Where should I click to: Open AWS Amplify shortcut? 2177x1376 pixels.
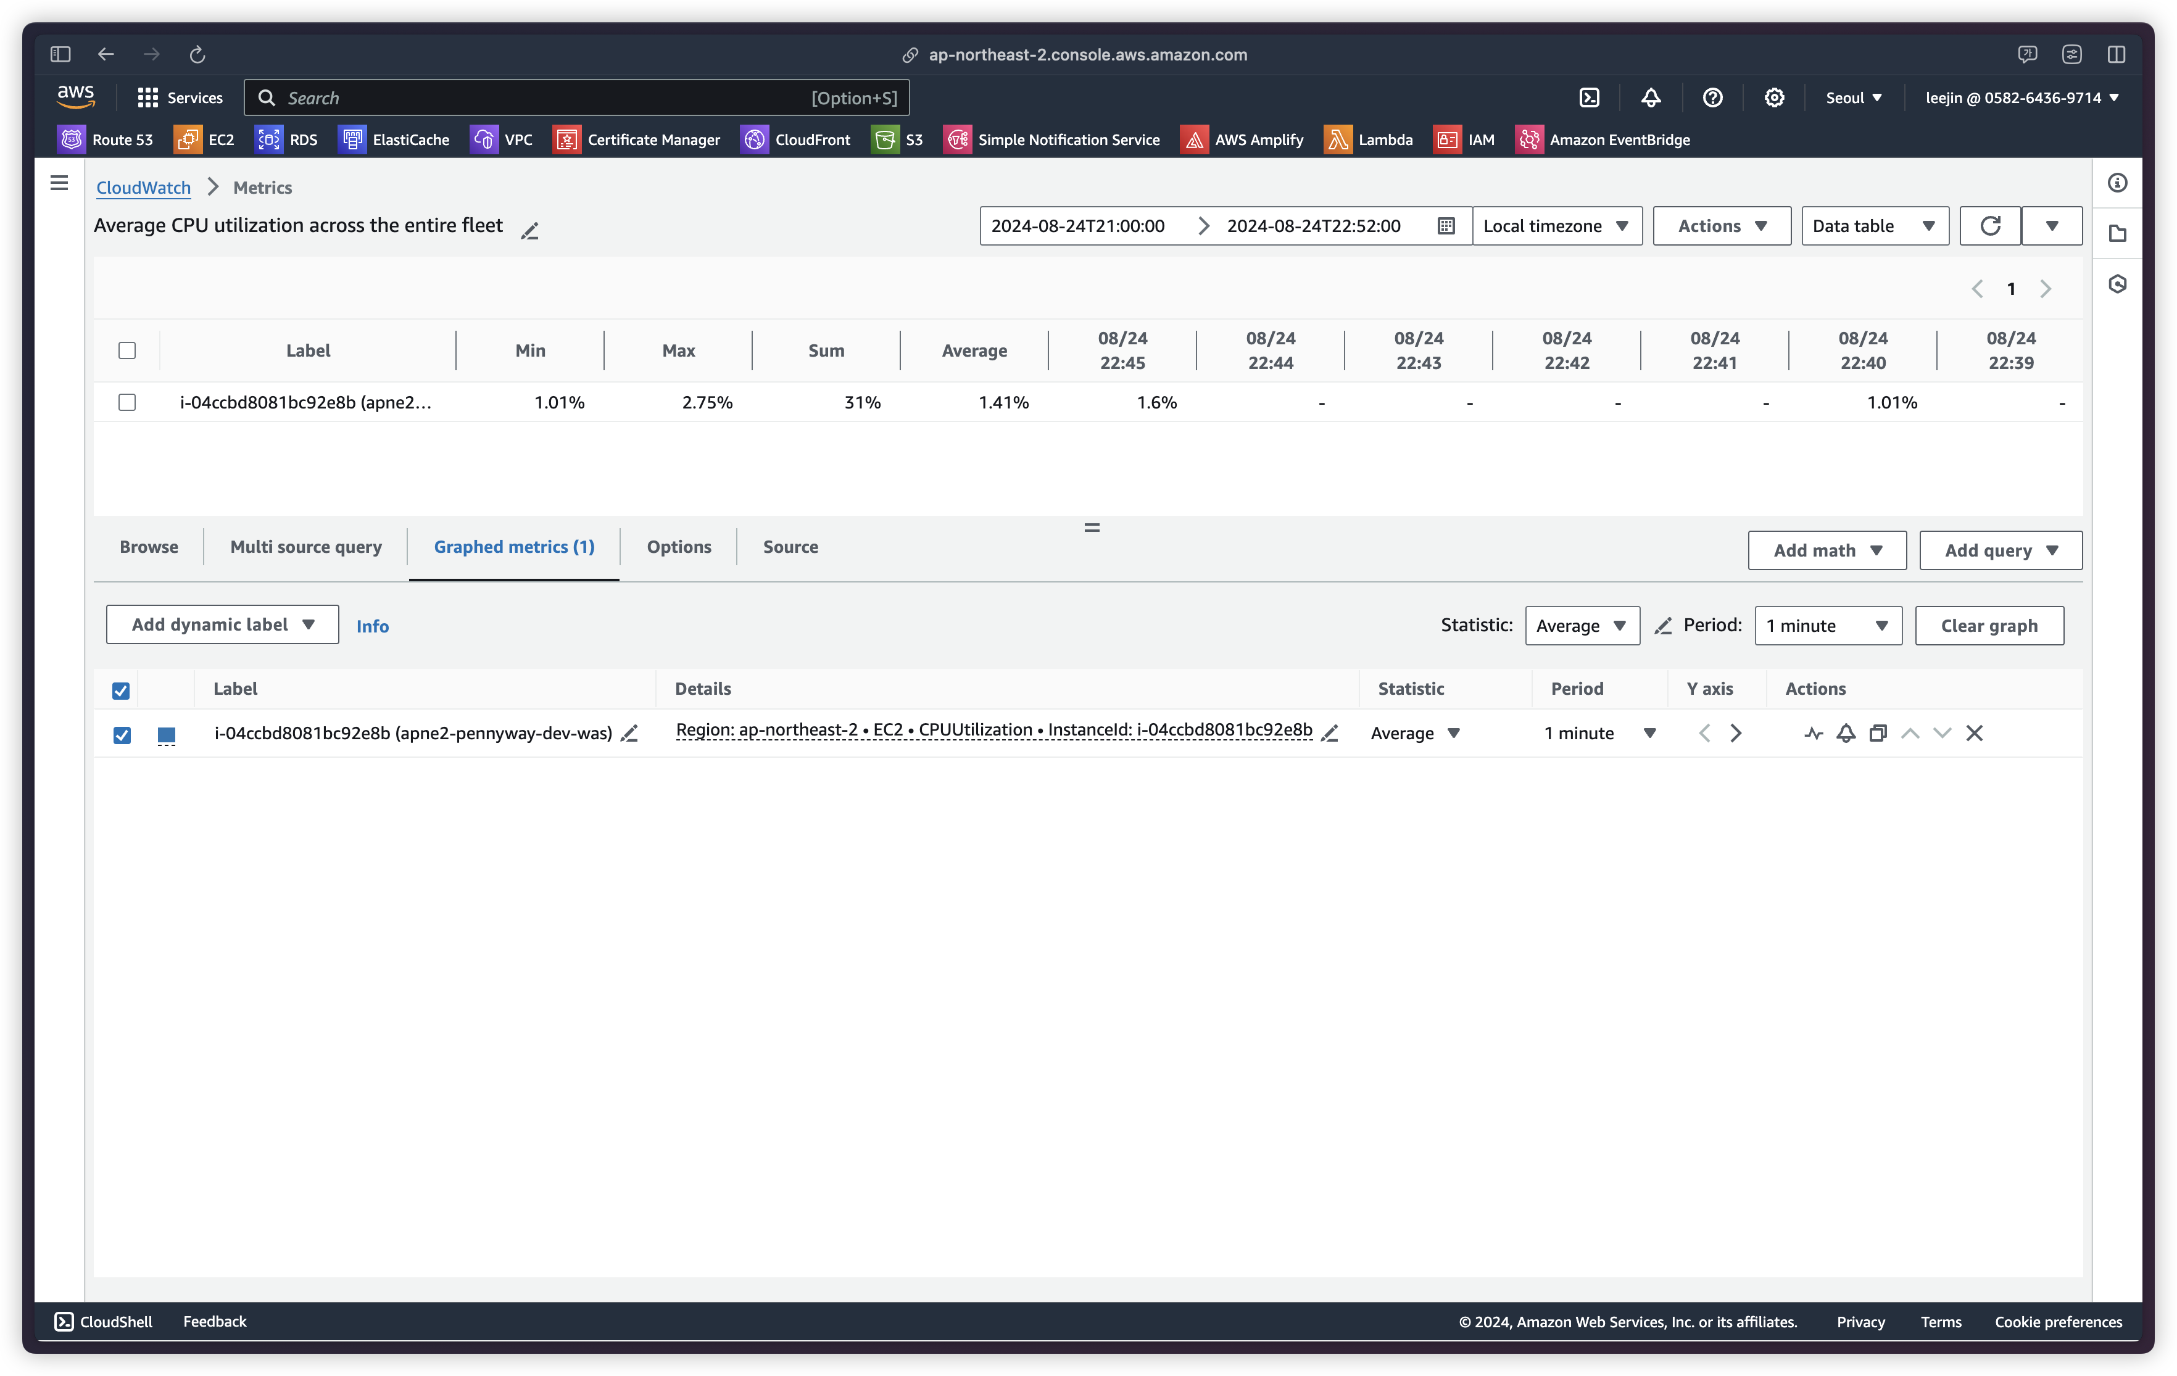click(x=1242, y=139)
